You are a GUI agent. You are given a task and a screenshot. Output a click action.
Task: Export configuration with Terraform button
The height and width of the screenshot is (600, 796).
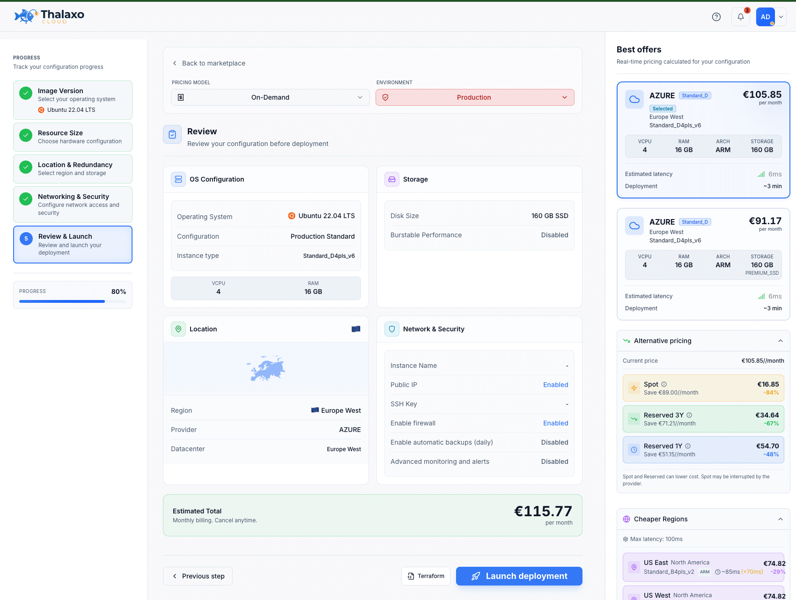(426, 576)
